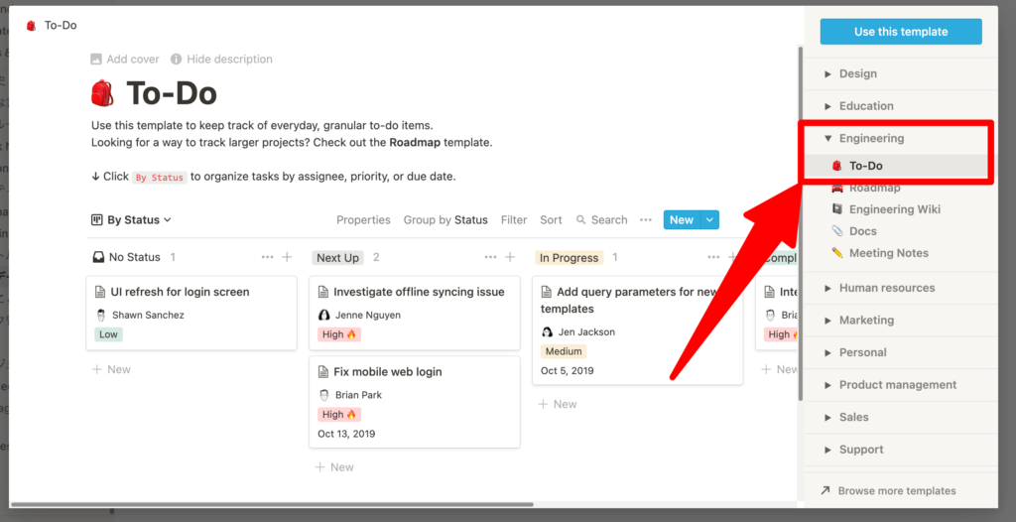
Task: Open the three-dots menu next to Search
Action: pyautogui.click(x=645, y=220)
